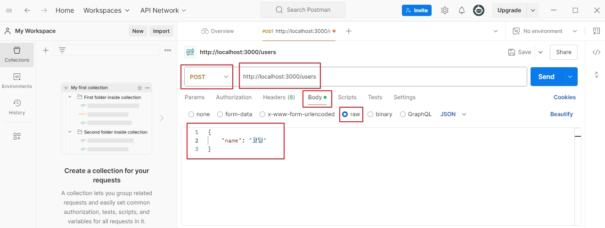Click the request URL input field
605x228 pixels.
(x=382, y=77)
